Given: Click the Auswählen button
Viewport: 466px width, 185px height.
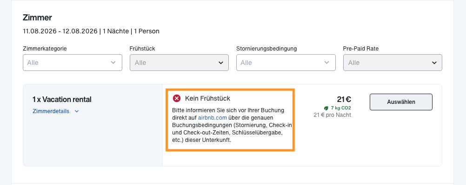Looking at the screenshot, I should pos(401,102).
